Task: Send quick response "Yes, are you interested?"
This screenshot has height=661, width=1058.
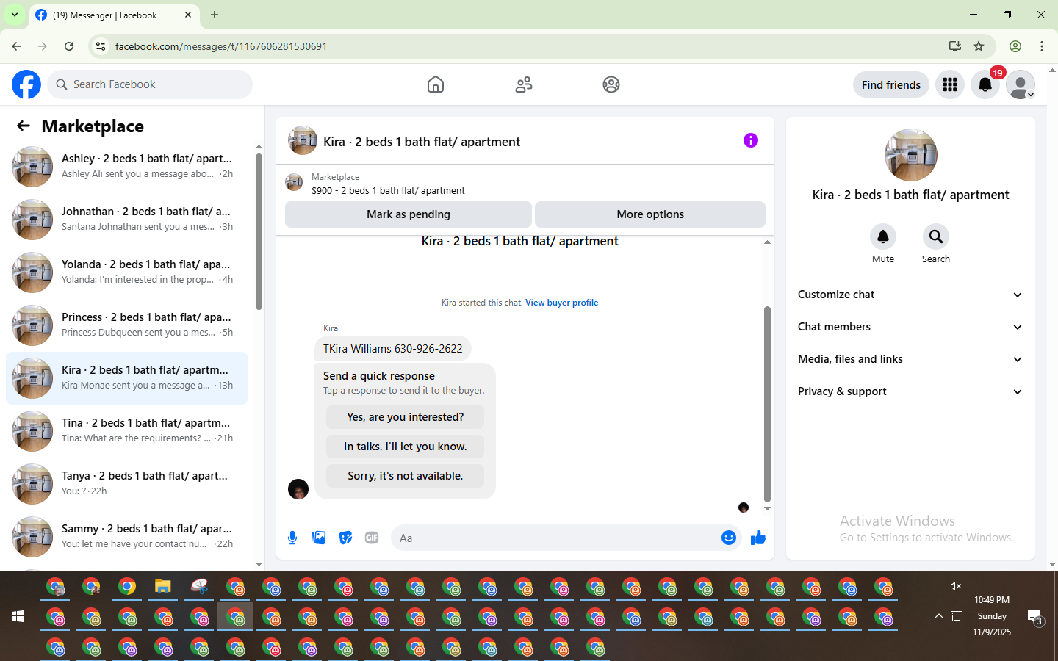Action: (x=405, y=417)
